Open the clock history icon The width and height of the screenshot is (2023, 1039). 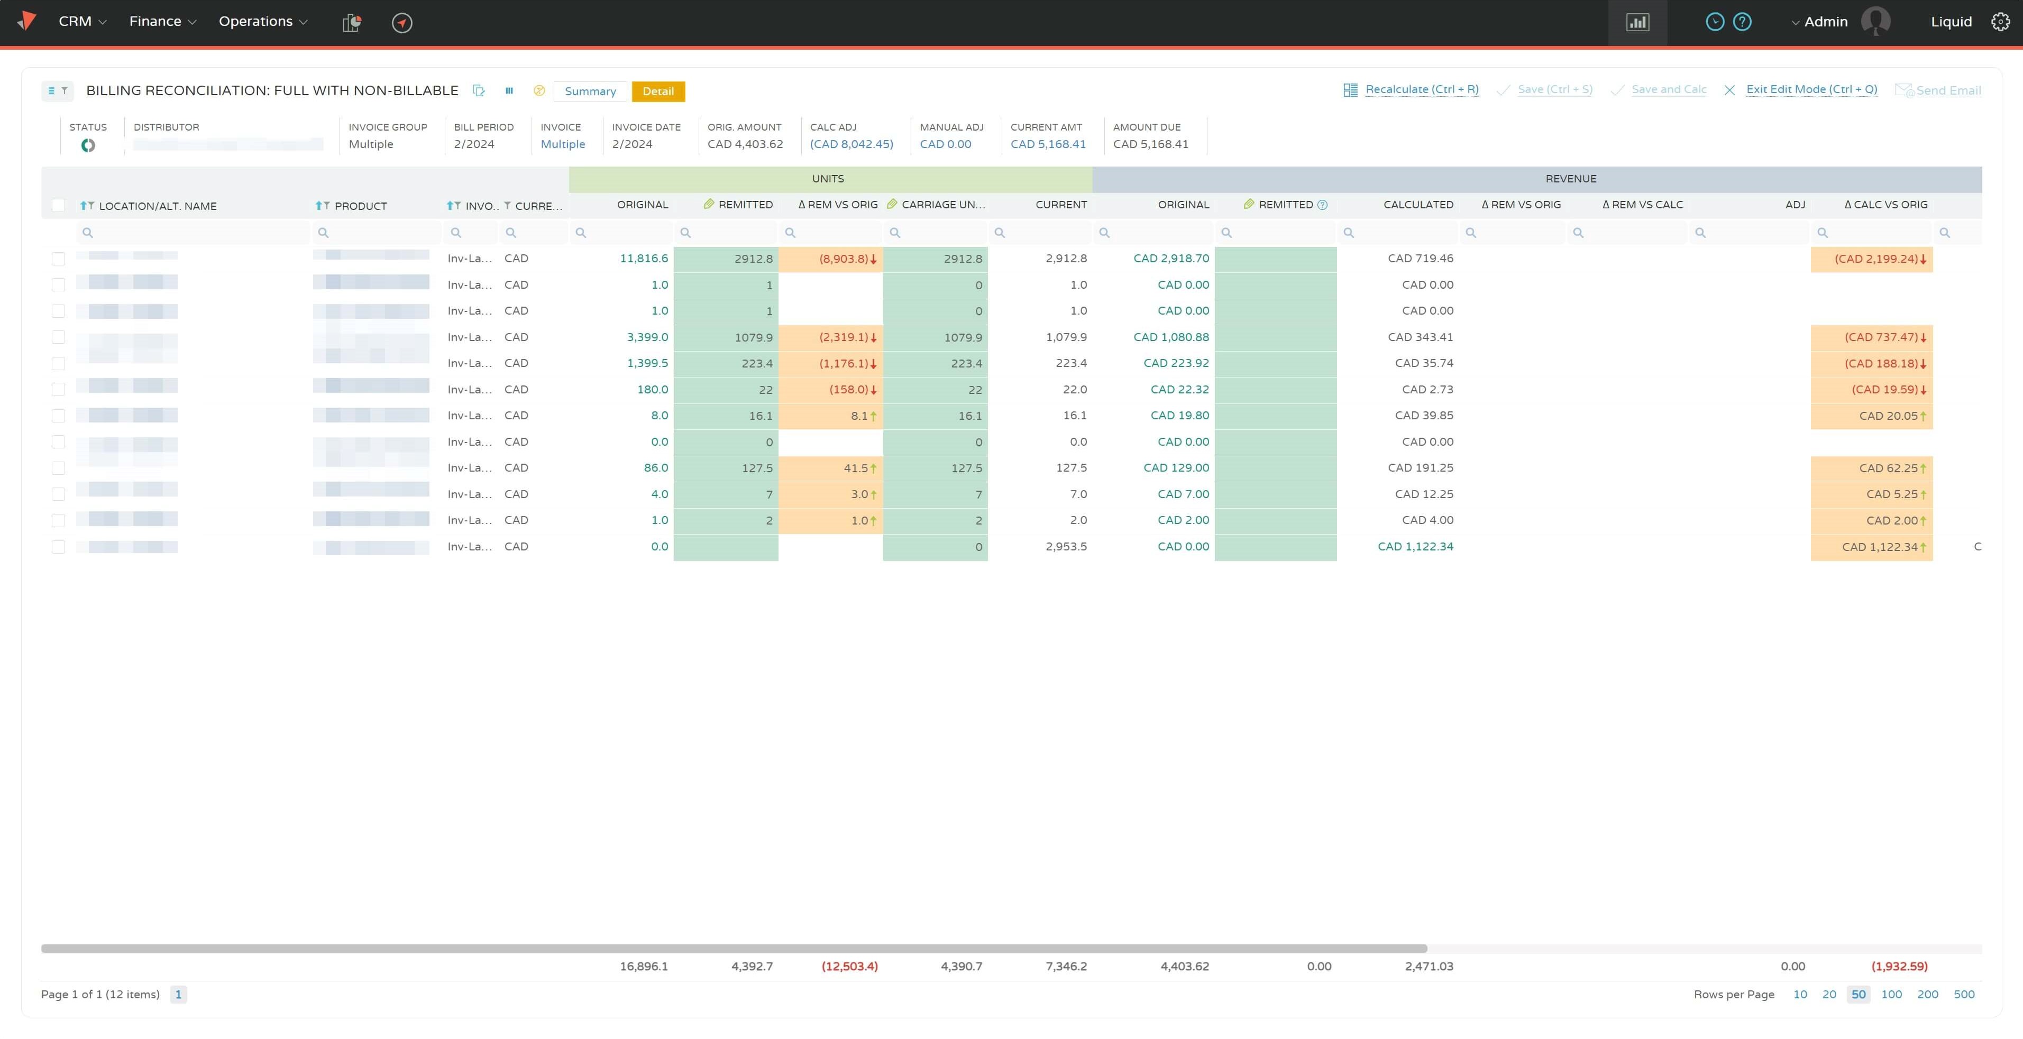[1715, 22]
